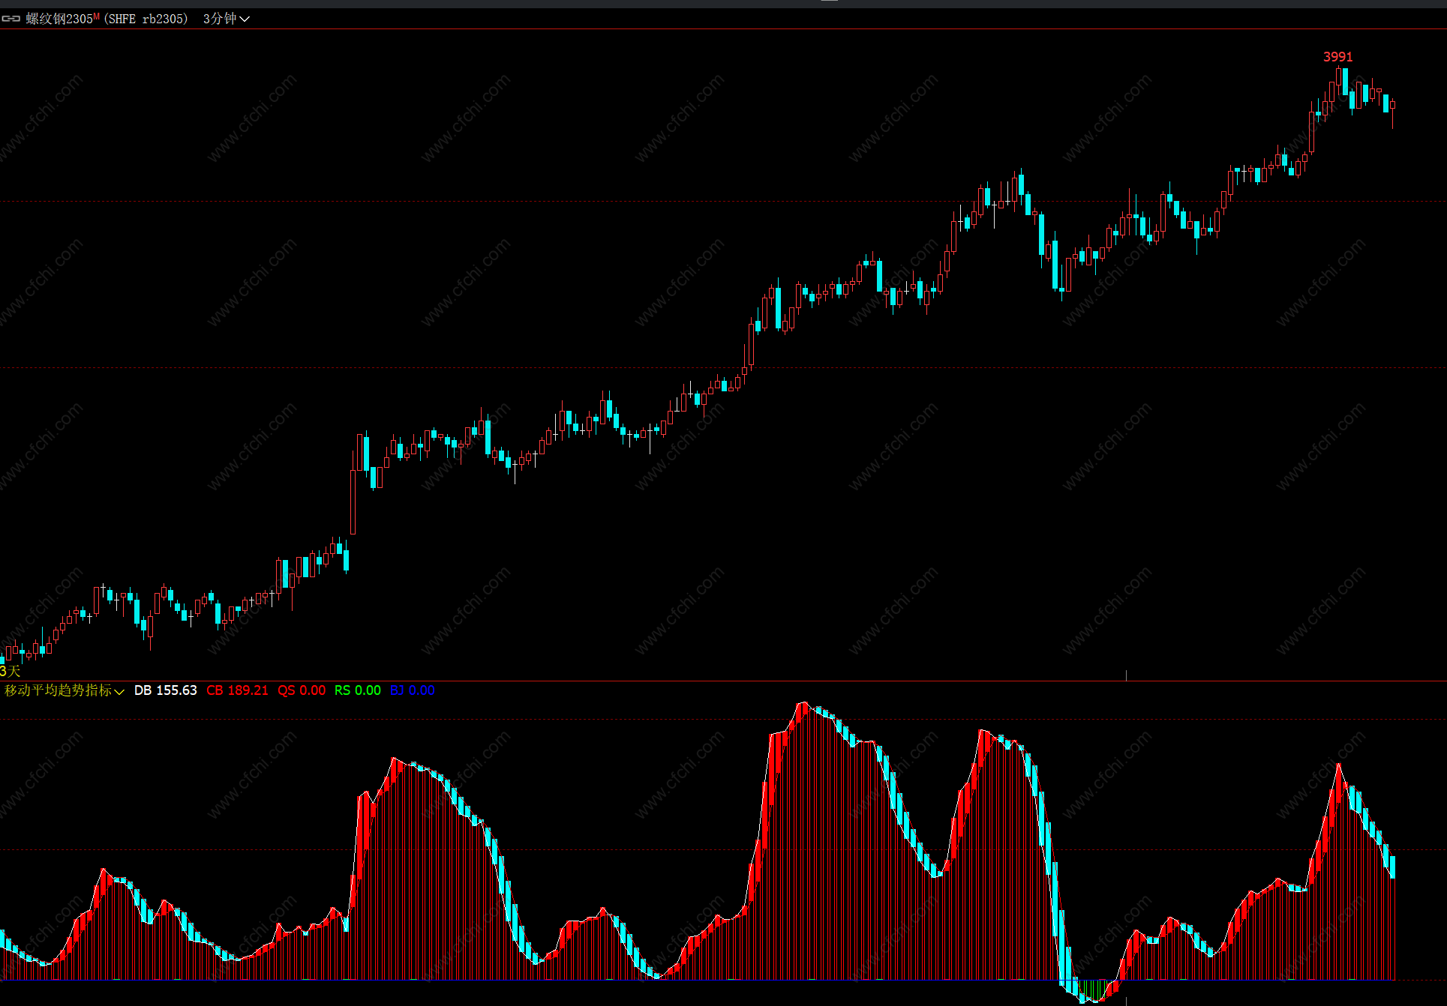Viewport: 1447px width, 1006px height.
Task: Click the 螺纹钢2305 contract title
Action: pos(59,19)
